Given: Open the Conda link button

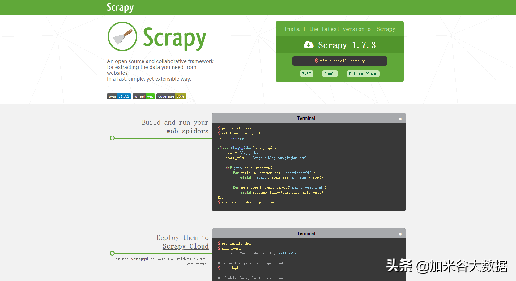Looking at the screenshot, I should coord(330,74).
